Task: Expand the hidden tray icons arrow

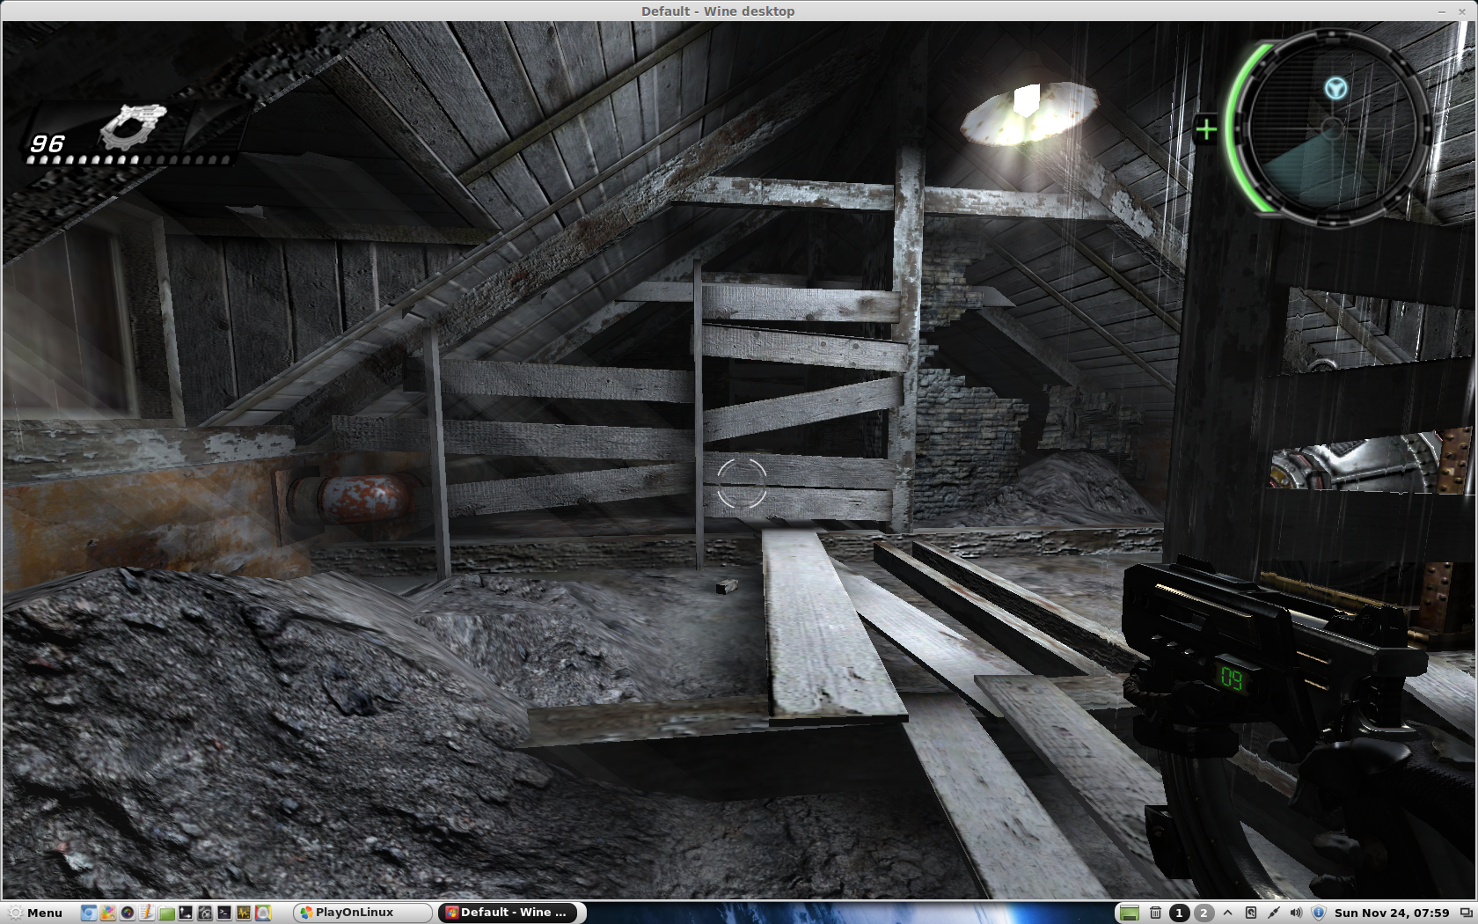Action: pyautogui.click(x=1227, y=913)
